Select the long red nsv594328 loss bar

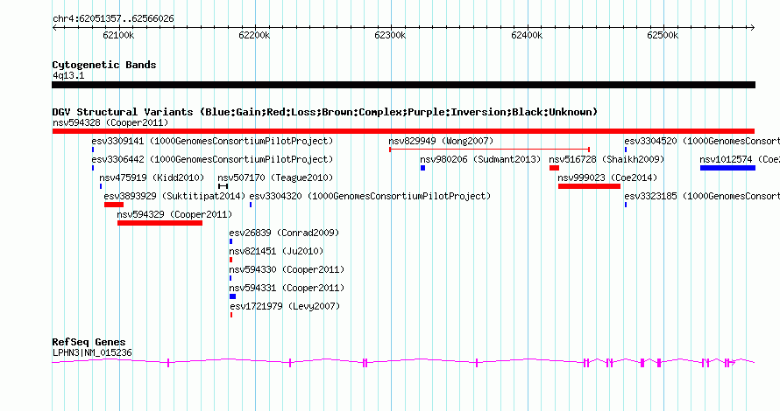click(403, 131)
